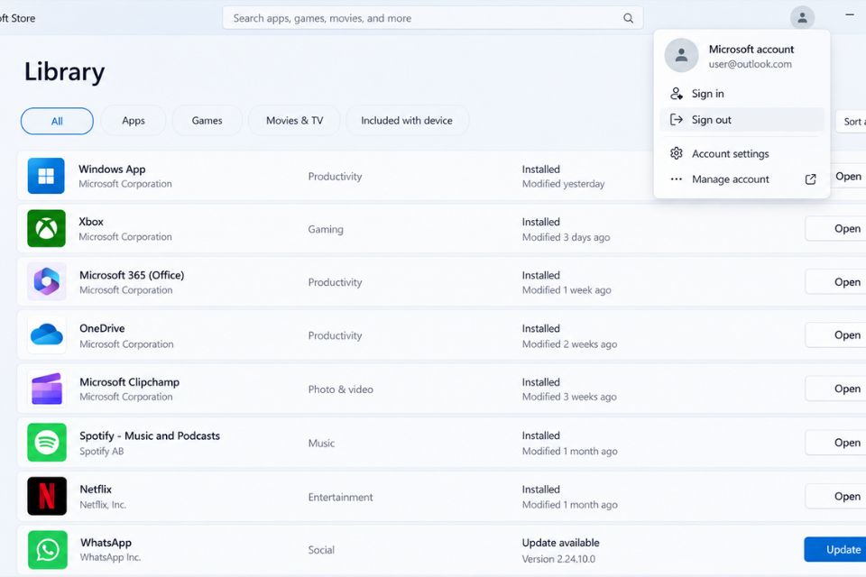The height and width of the screenshot is (577, 866).
Task: Click the Xbox title text
Action: click(91, 222)
